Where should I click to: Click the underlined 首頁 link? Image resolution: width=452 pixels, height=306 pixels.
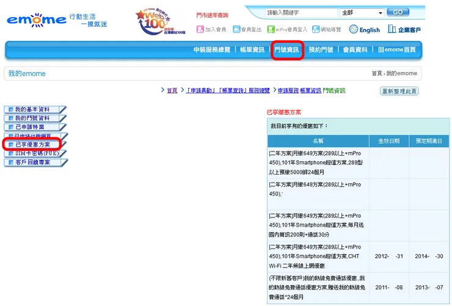[x=172, y=90]
